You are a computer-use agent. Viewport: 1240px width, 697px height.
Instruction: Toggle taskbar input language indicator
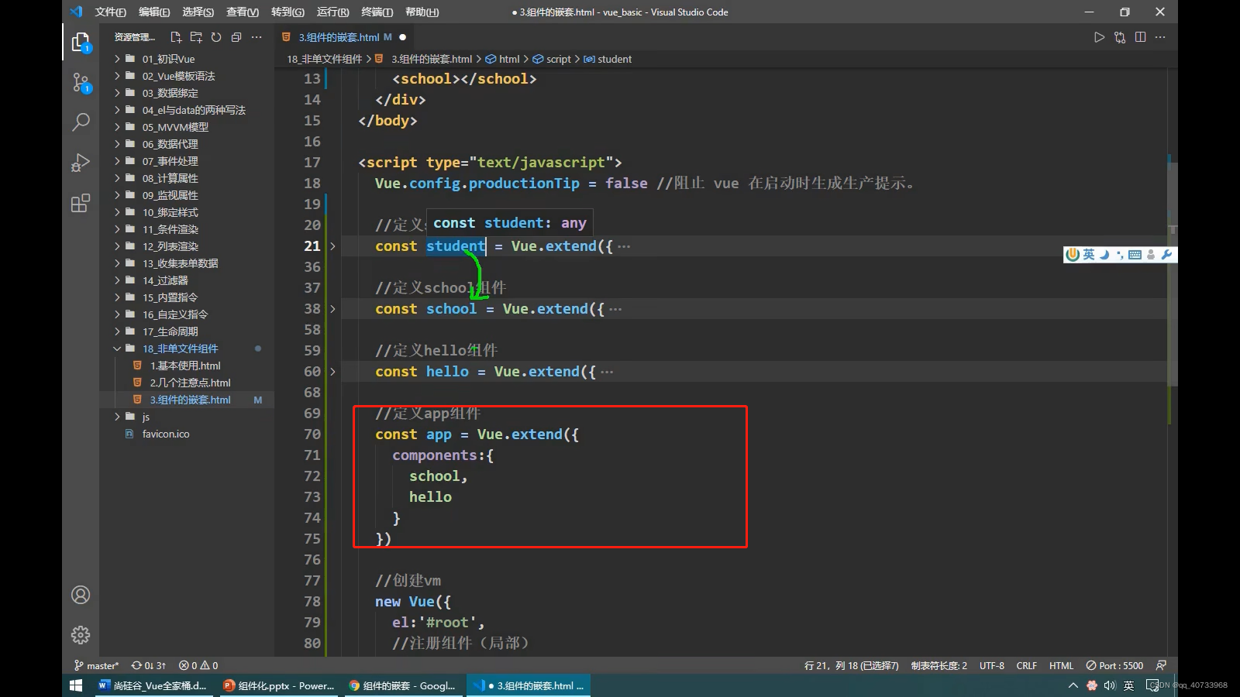point(1128,685)
